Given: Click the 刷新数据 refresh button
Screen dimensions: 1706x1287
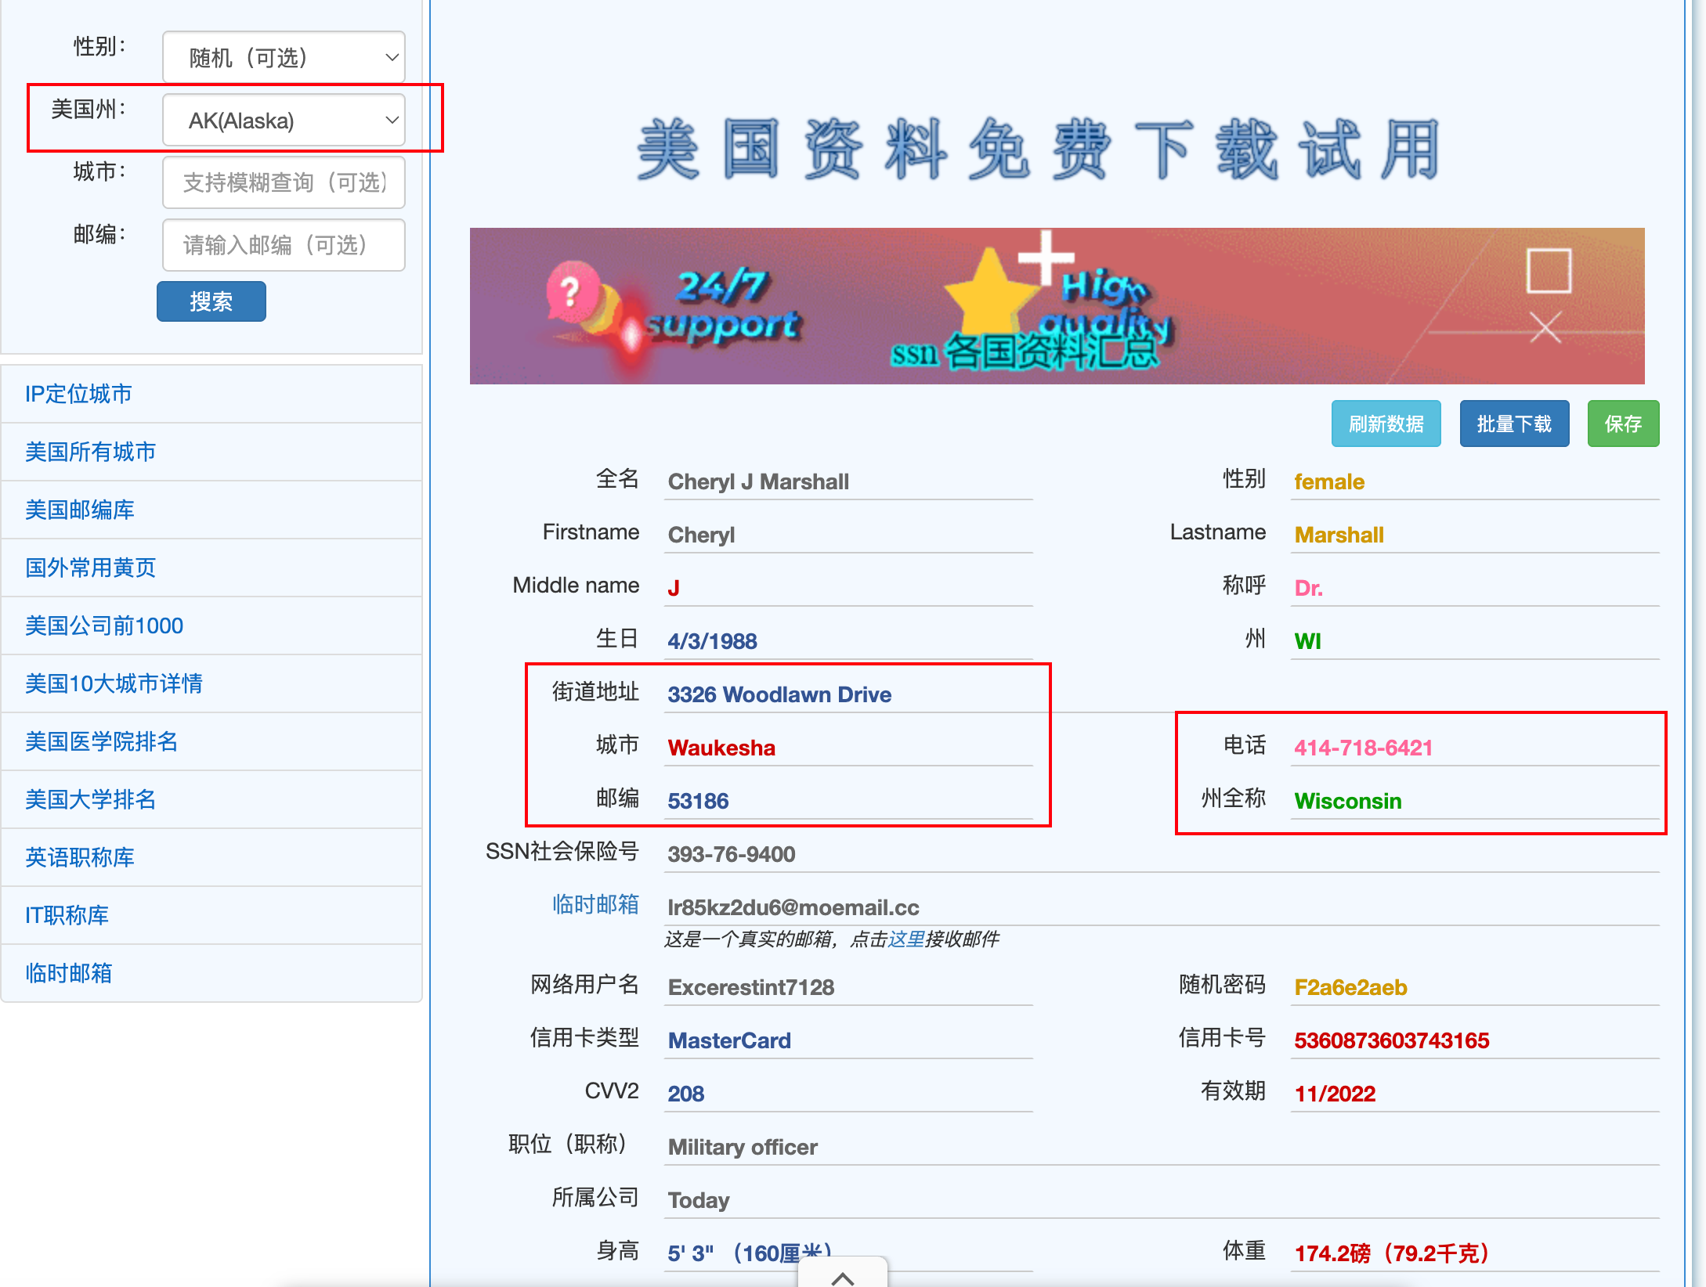Looking at the screenshot, I should (1385, 424).
